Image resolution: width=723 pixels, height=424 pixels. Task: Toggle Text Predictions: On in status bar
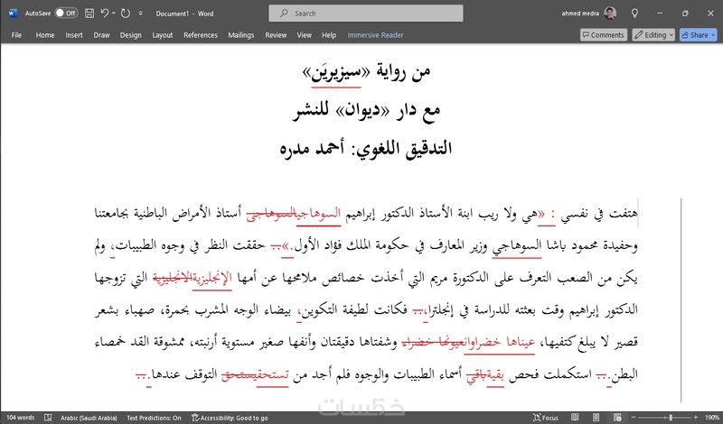154,418
